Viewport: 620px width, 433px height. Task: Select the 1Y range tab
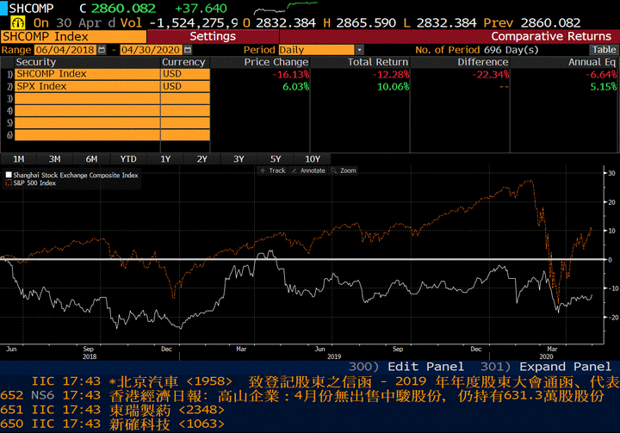(165, 159)
